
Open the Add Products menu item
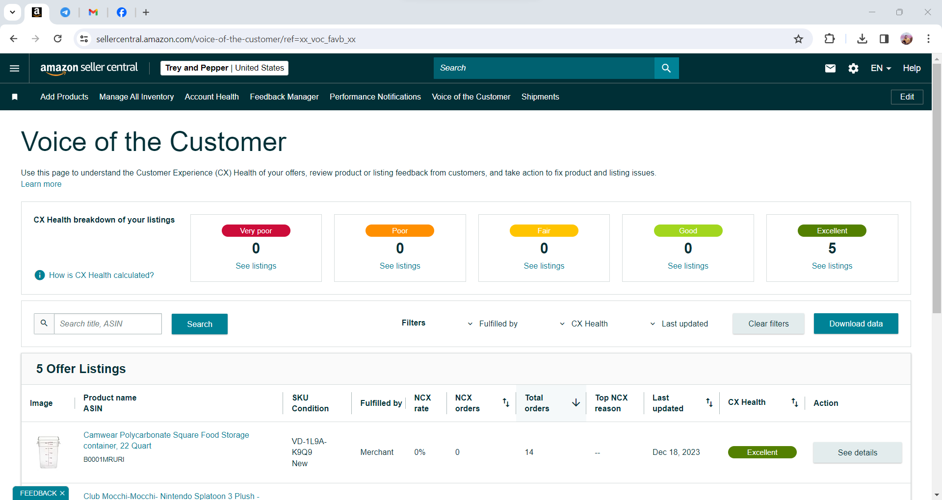click(x=64, y=97)
